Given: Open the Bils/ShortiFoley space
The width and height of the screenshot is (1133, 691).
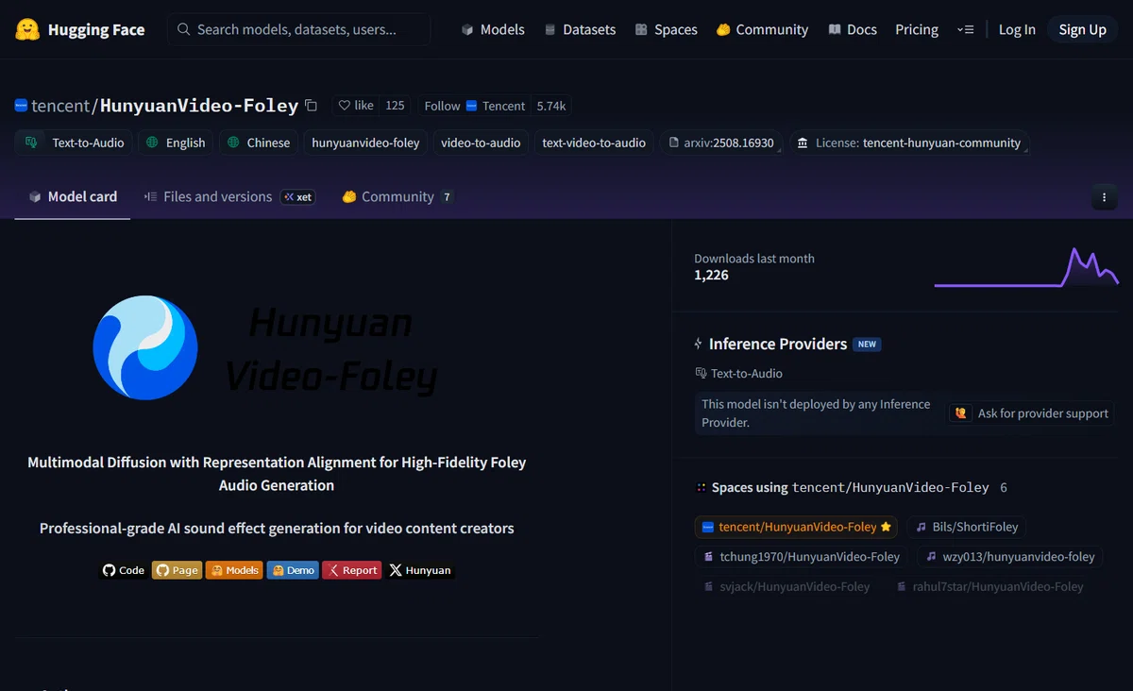Looking at the screenshot, I should 967,527.
